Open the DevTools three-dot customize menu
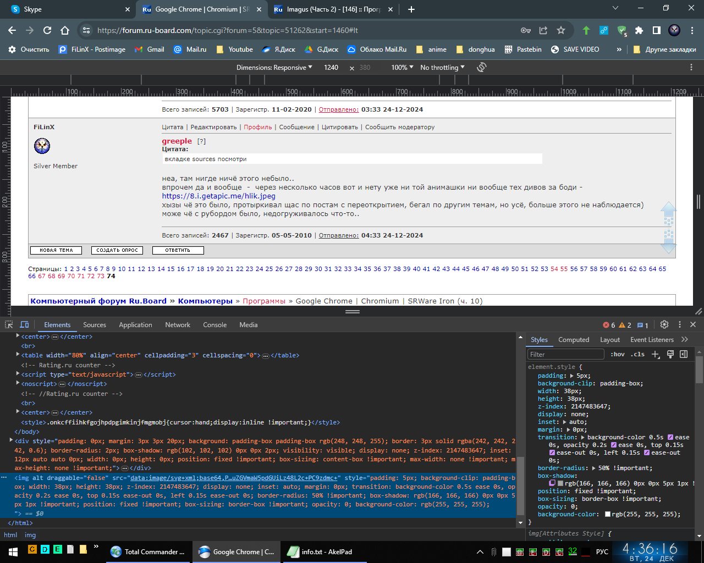Viewport: 704px width, 563px height. coord(679,324)
